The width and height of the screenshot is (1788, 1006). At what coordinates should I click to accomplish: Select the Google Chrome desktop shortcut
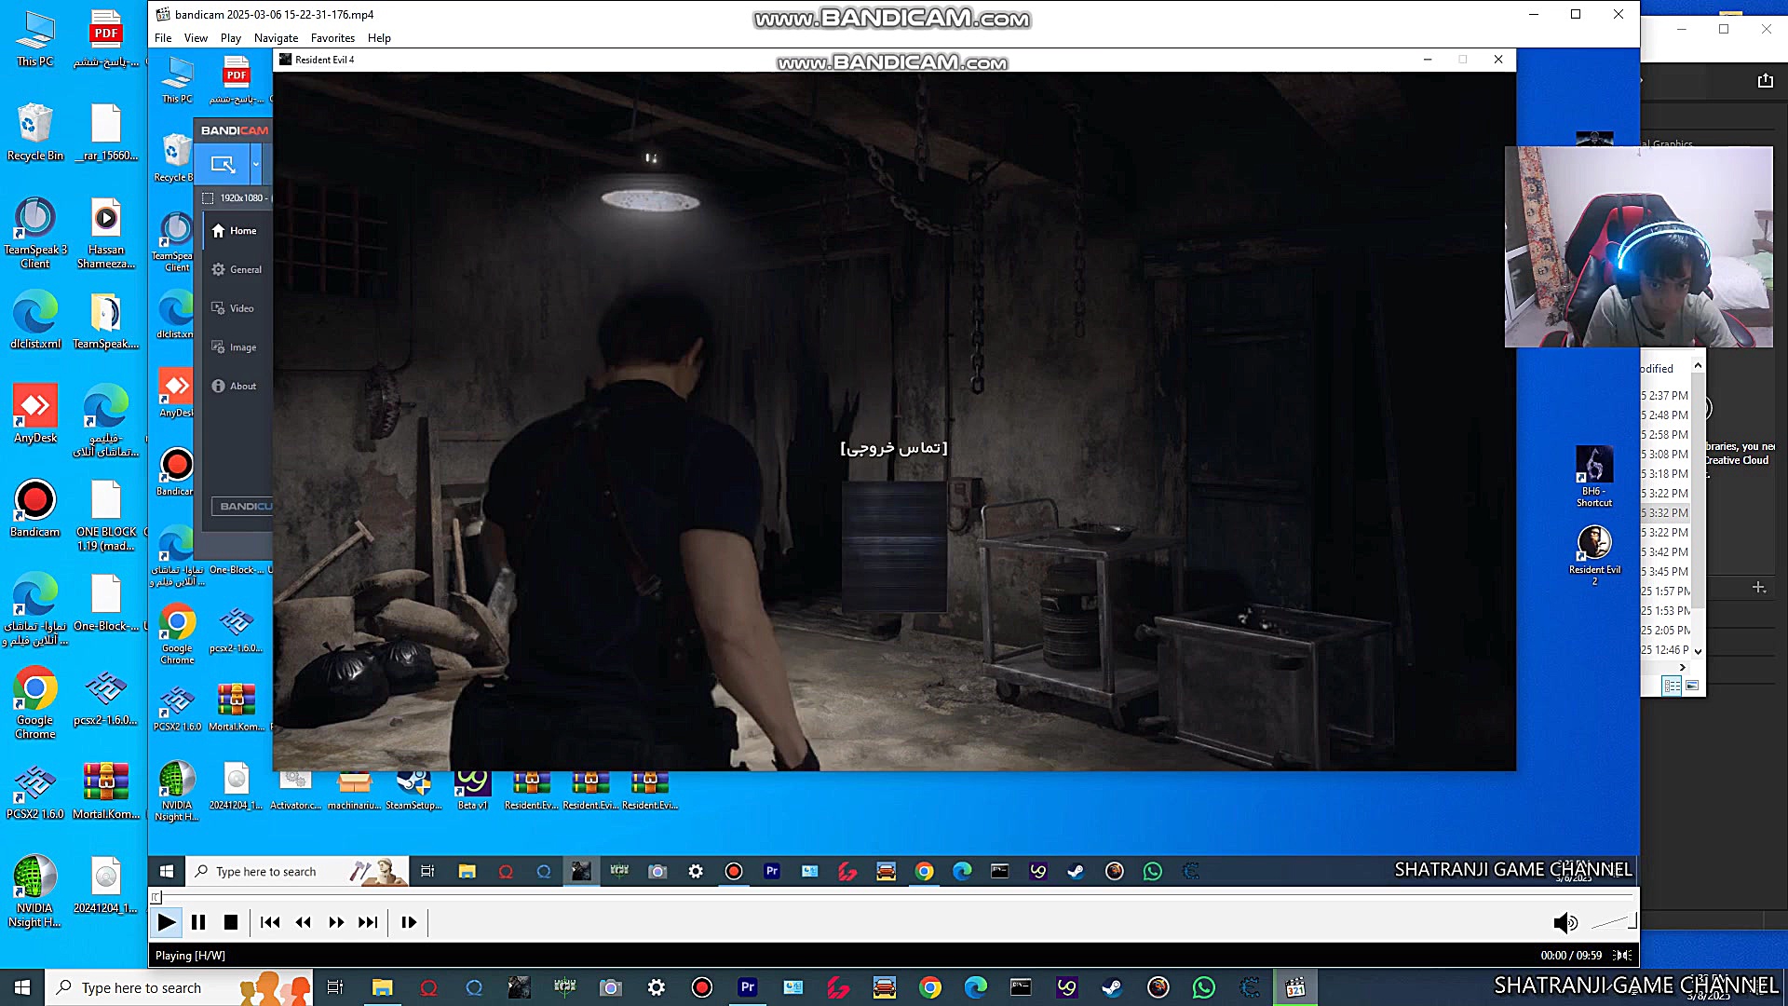point(35,703)
